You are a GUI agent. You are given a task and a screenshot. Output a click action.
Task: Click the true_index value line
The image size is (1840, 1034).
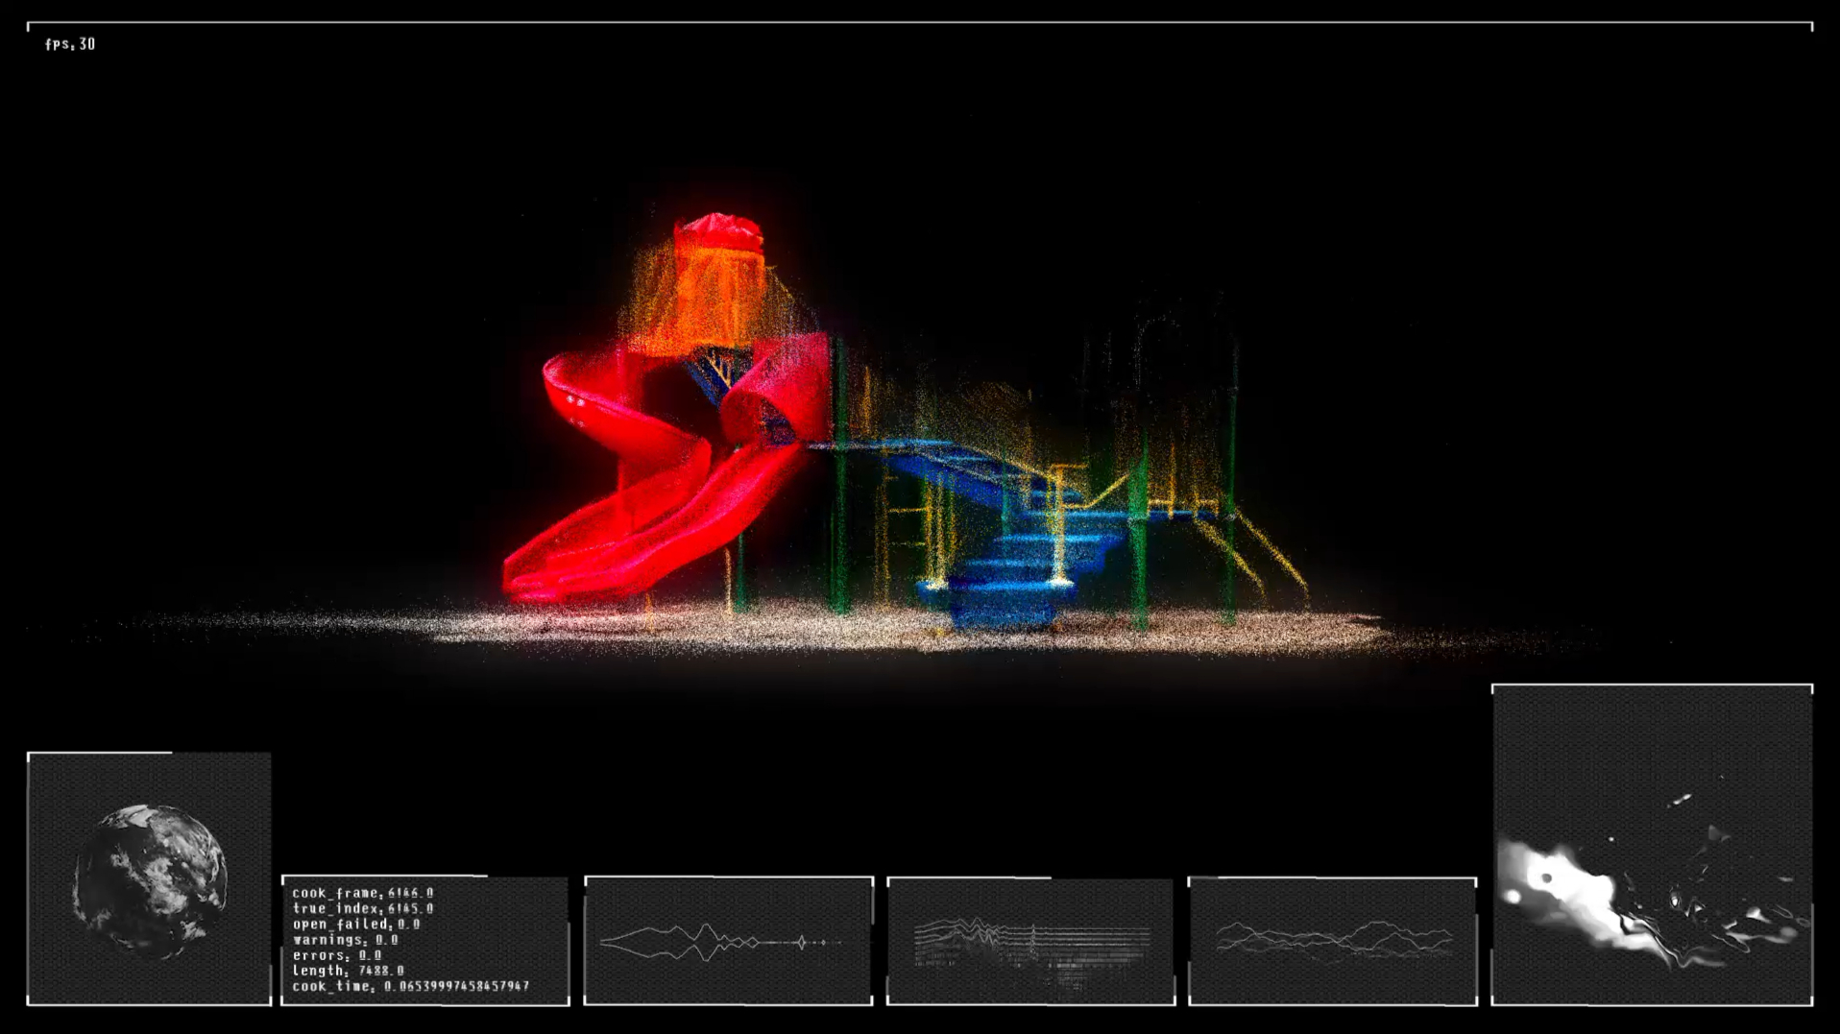[363, 908]
